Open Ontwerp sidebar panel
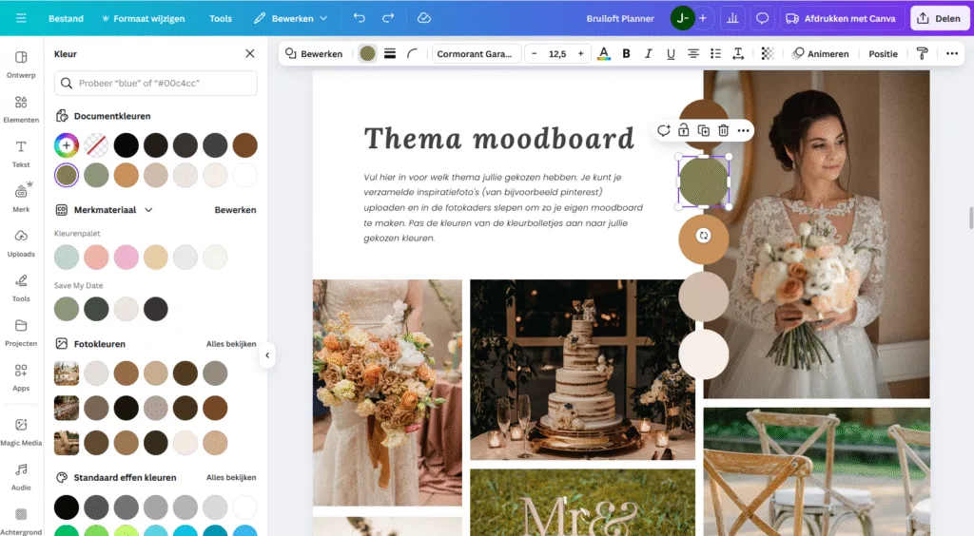 tap(21, 64)
